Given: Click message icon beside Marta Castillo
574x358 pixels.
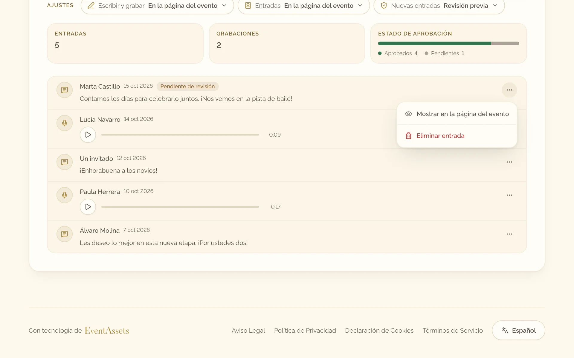Looking at the screenshot, I should (65, 90).
